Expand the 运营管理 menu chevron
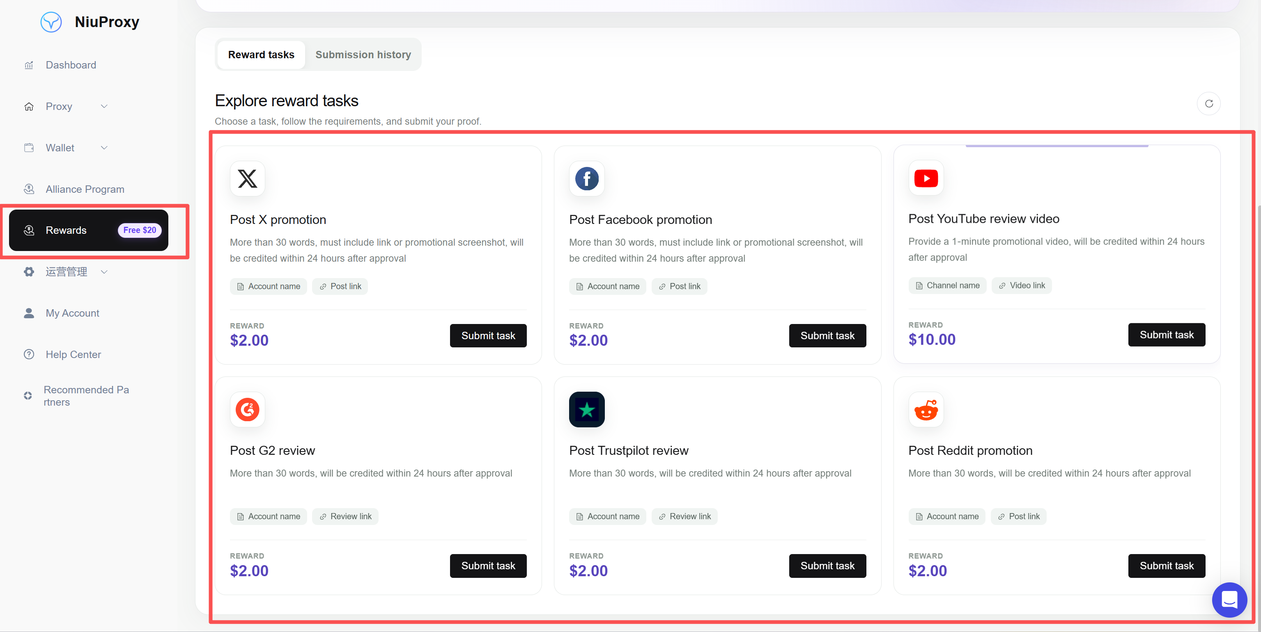 (x=104, y=272)
